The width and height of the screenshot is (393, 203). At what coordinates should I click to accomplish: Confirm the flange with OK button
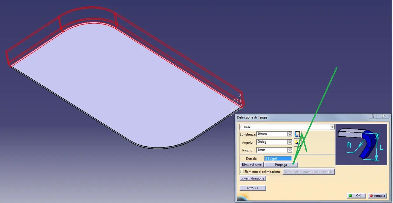[356, 196]
